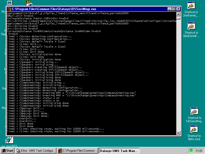Click 'line0 : UserInit...' console line
This screenshot has width=205, height=154.
click(22, 119)
